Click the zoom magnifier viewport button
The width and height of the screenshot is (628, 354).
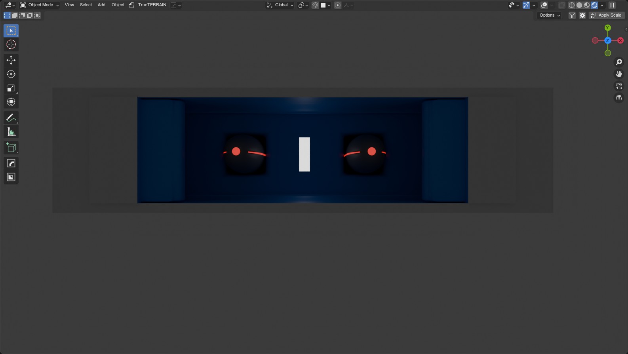619,62
